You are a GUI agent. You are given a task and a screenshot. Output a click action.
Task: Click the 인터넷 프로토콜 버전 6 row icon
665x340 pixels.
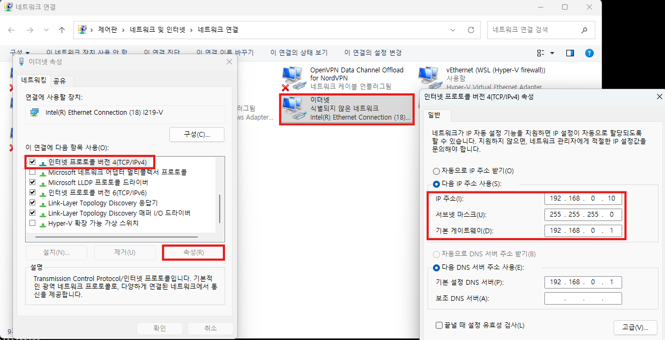[x=42, y=193]
